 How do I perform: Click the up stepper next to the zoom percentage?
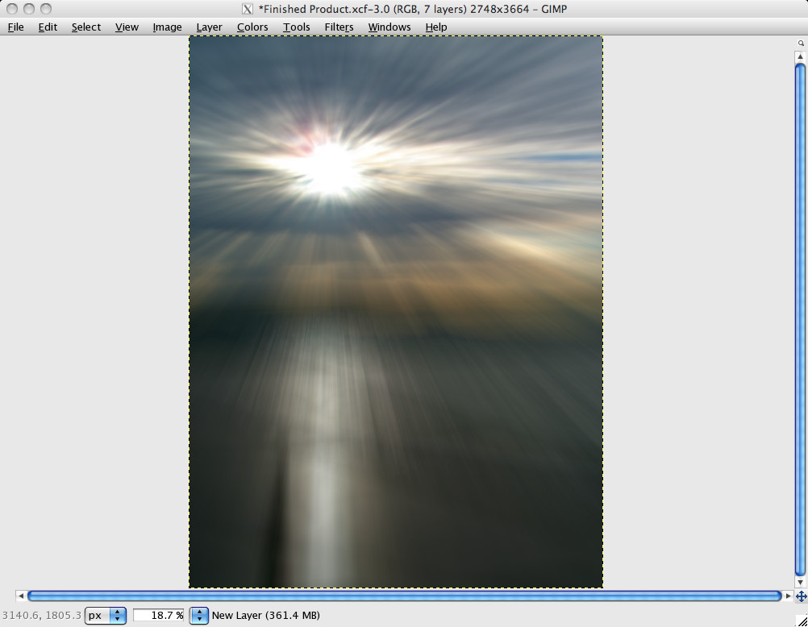pos(198,612)
